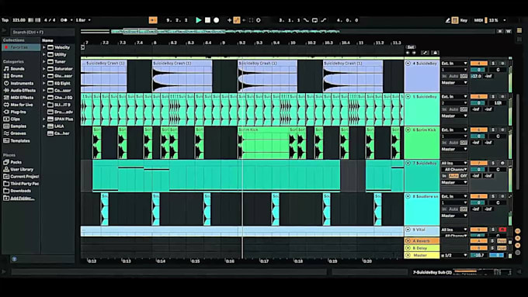Image resolution: width=528 pixels, height=297 pixels.
Task: Click the browser search field
Action: (x=43, y=33)
